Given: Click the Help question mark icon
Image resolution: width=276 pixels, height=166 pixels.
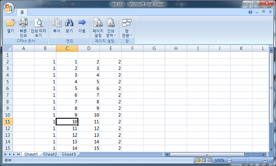Looking at the screenshot, I should point(250,12).
